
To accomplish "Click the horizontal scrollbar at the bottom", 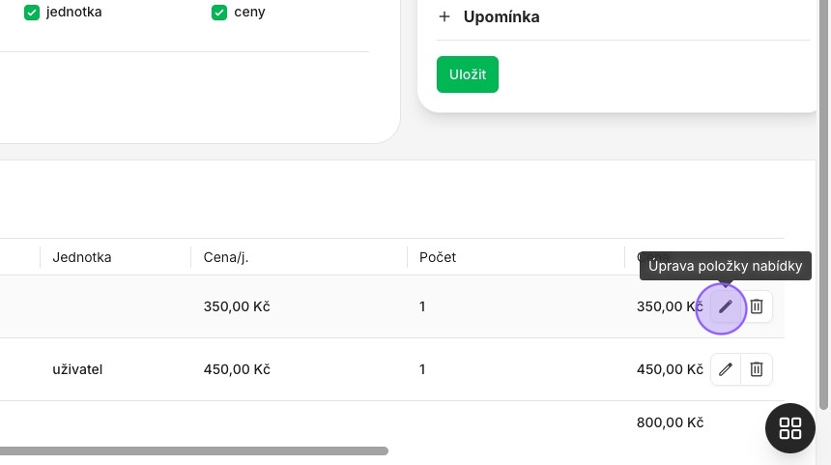I will [x=194, y=451].
